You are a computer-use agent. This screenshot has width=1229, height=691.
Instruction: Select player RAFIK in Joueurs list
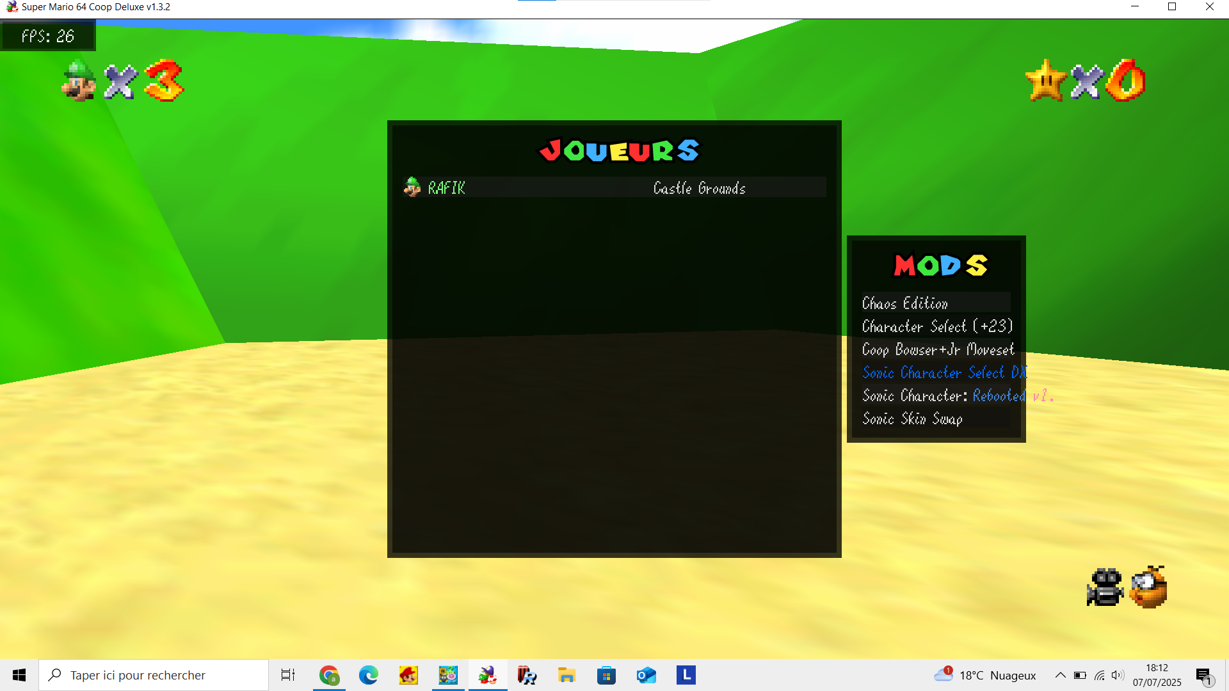614,187
